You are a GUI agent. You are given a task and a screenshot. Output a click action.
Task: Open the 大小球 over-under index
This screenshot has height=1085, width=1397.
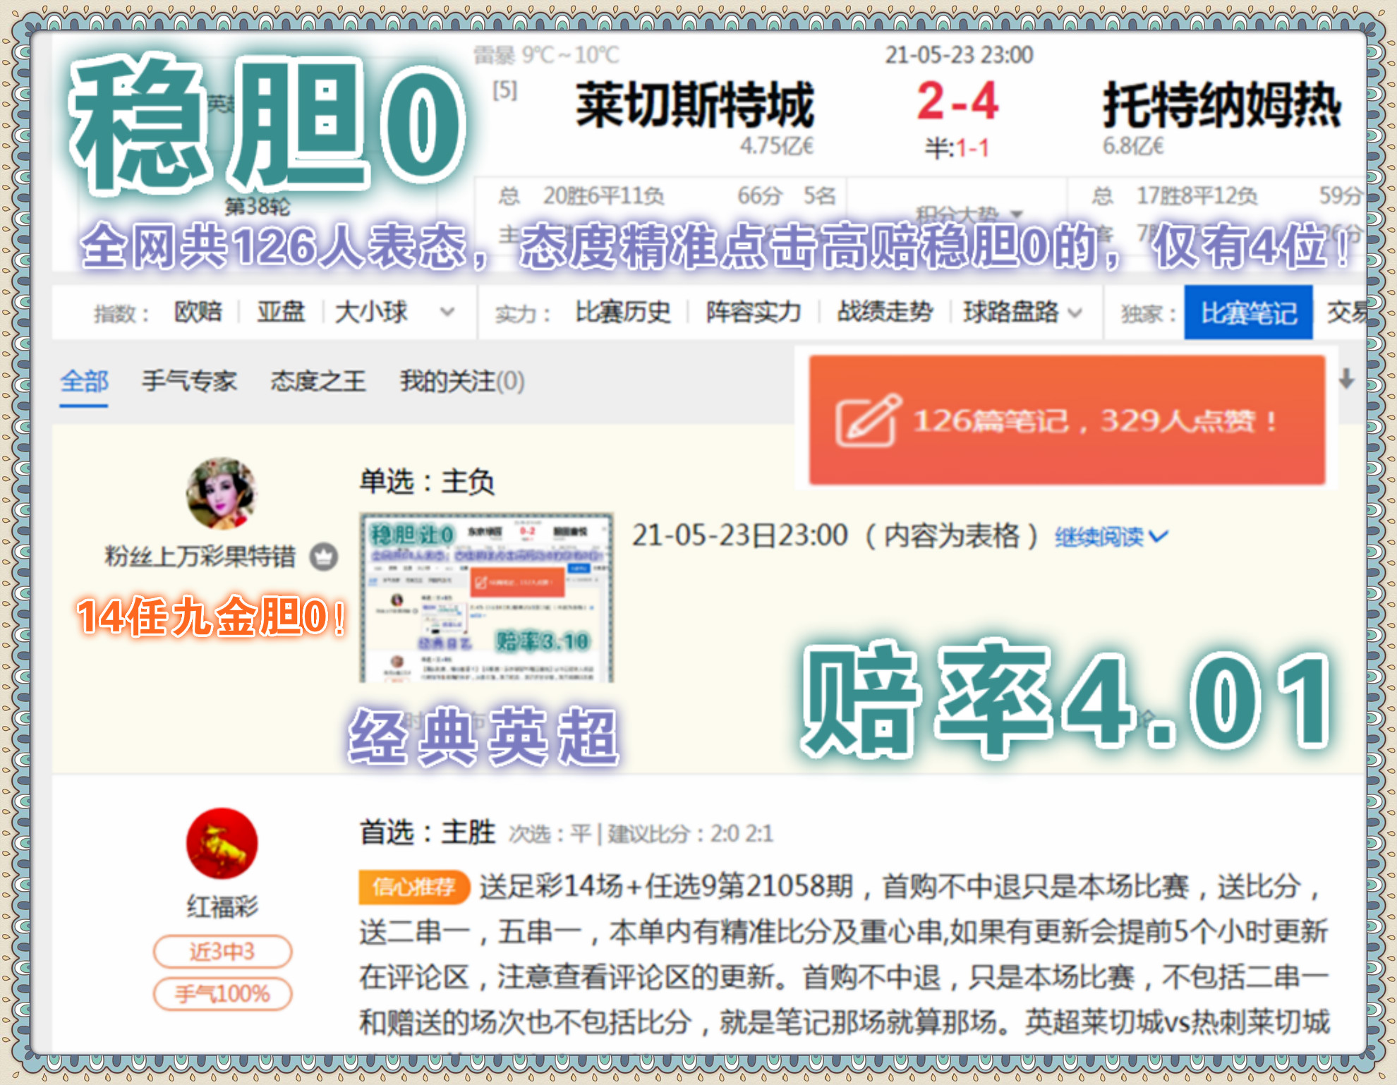[371, 312]
